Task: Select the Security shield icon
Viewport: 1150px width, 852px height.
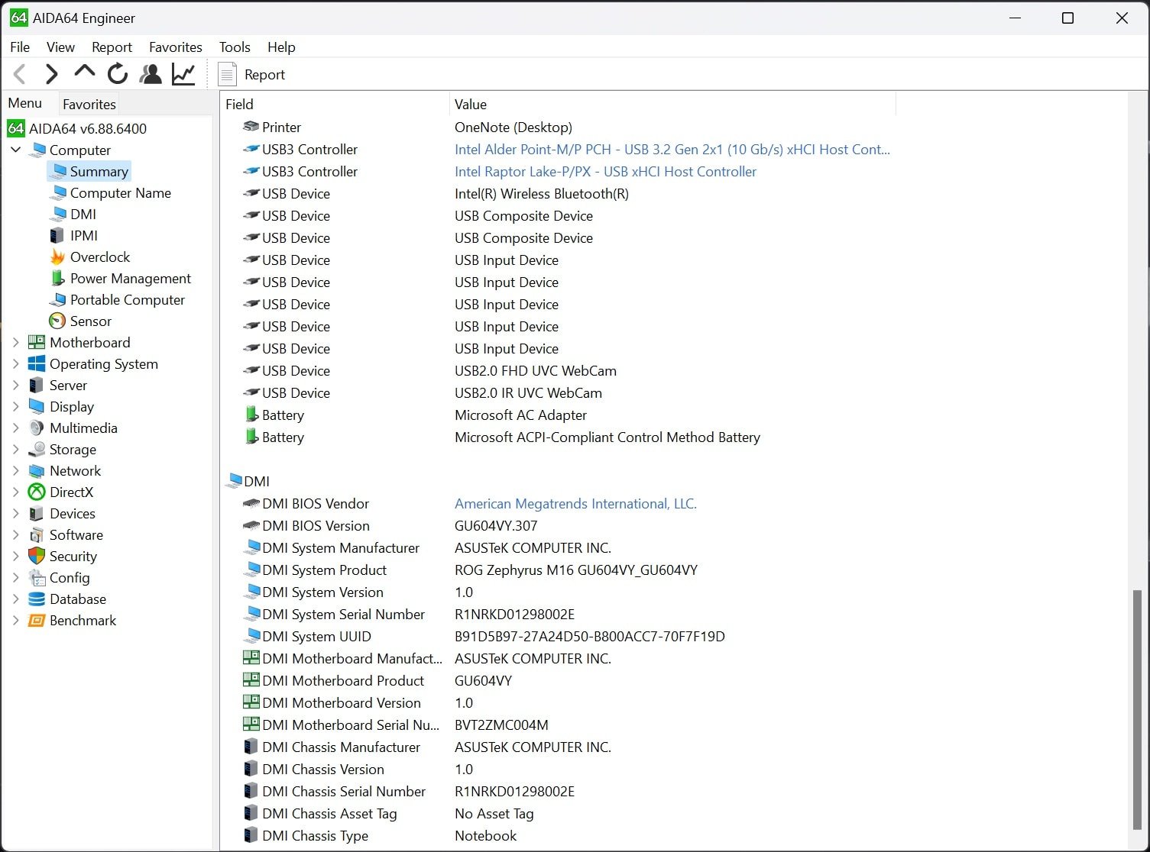Action: [37, 556]
